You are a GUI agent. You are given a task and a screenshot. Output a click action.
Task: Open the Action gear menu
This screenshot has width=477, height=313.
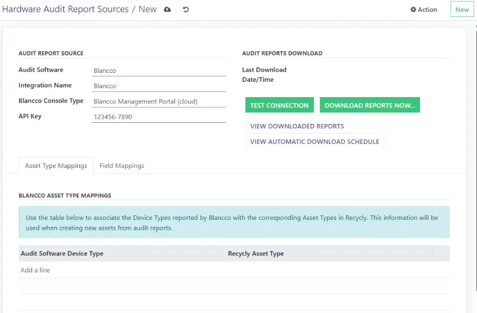424,9
